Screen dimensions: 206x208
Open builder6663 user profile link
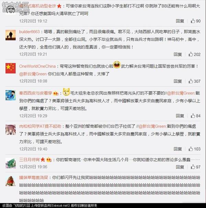30,32
